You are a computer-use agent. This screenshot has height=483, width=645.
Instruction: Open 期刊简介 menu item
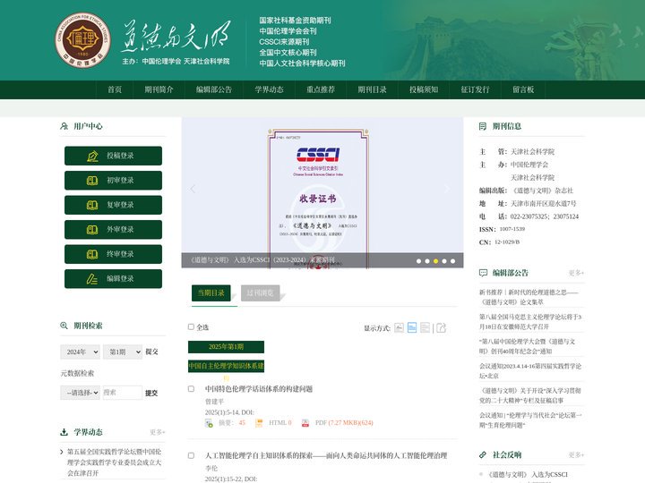point(159,89)
